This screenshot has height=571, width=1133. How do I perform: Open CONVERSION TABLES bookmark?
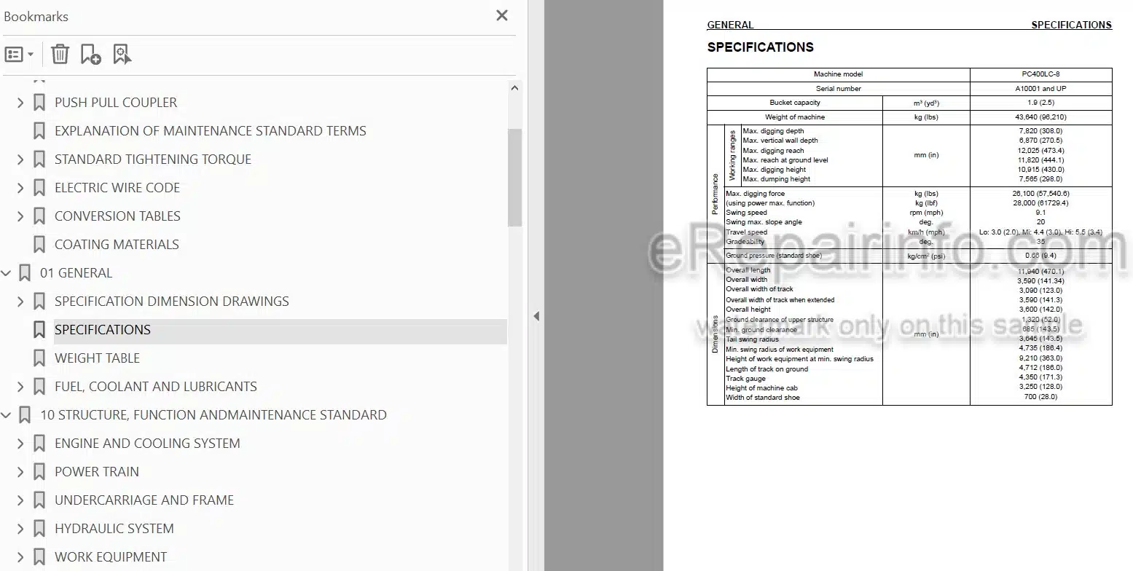(x=117, y=216)
